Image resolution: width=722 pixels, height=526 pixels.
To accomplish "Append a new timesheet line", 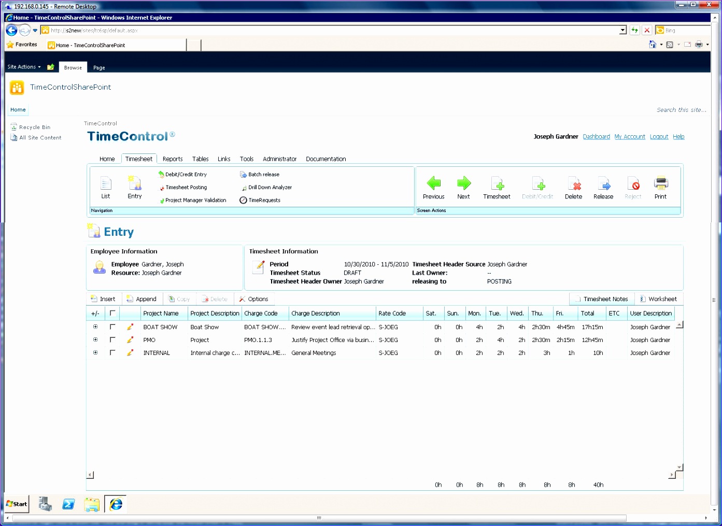I will pos(141,299).
